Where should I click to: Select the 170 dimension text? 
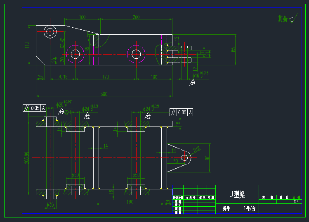coord(106,76)
